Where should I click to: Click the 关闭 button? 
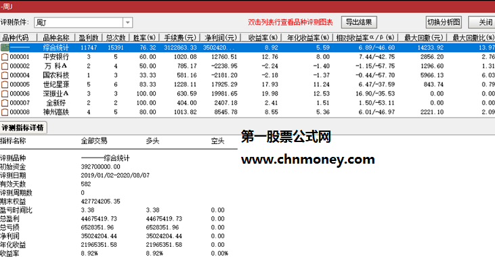pyautogui.click(x=482, y=22)
